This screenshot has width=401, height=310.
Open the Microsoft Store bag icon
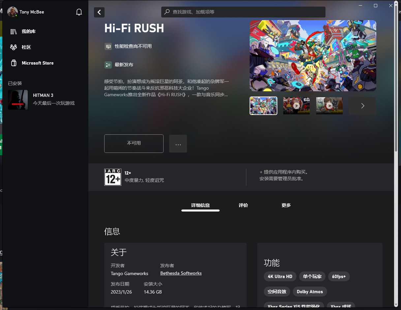pyautogui.click(x=14, y=63)
